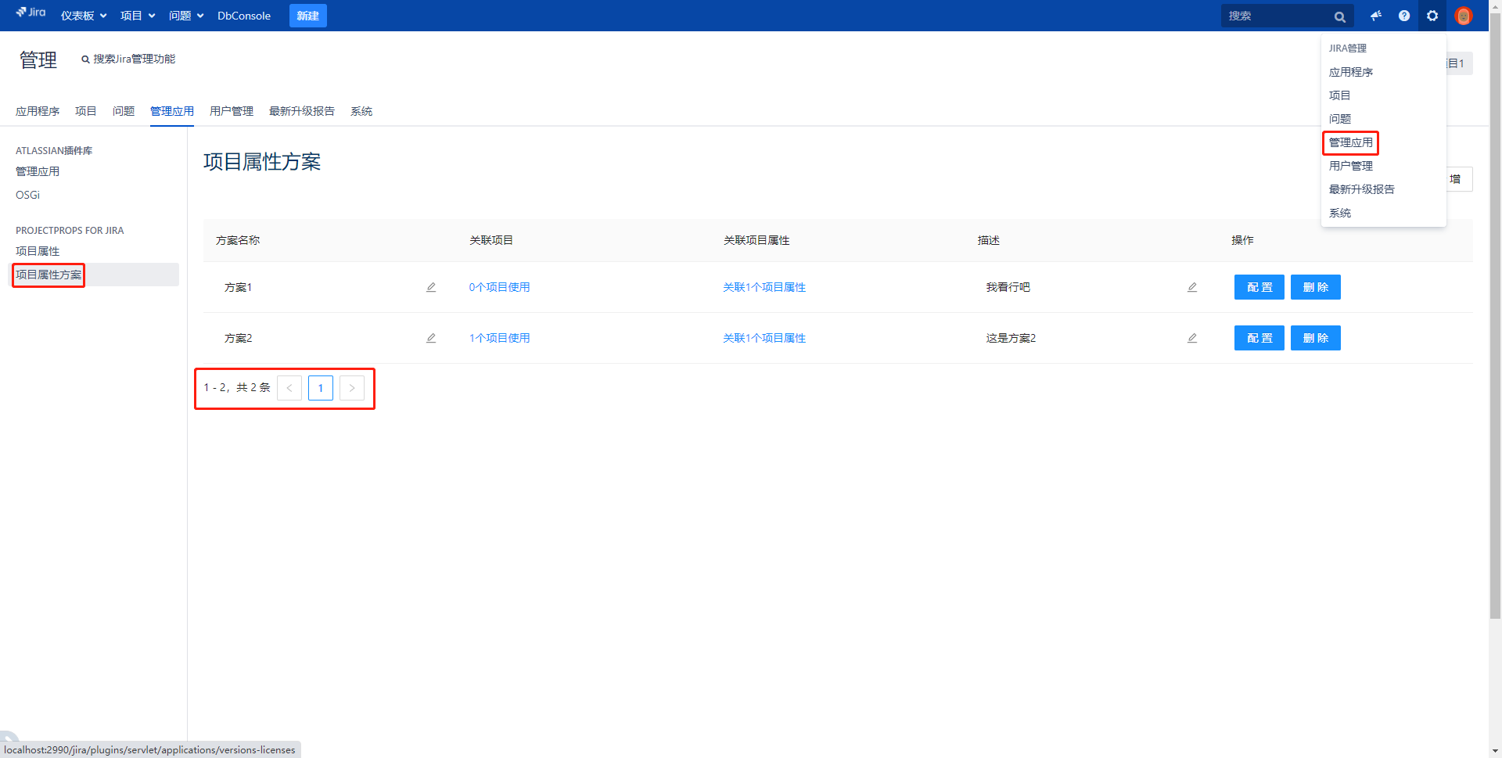This screenshot has height=758, width=1502.
Task: Expand the 项目 dropdown in top navigation
Action: (138, 16)
